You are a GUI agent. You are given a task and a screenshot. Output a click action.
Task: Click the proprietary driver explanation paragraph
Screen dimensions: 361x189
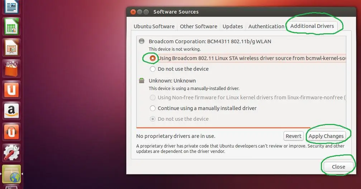coord(240,149)
